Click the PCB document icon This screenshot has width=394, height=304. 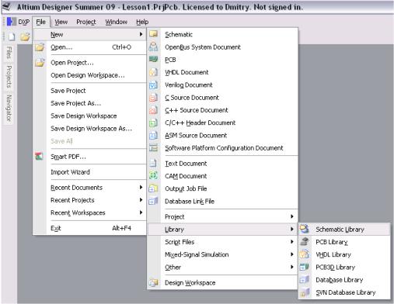point(153,59)
